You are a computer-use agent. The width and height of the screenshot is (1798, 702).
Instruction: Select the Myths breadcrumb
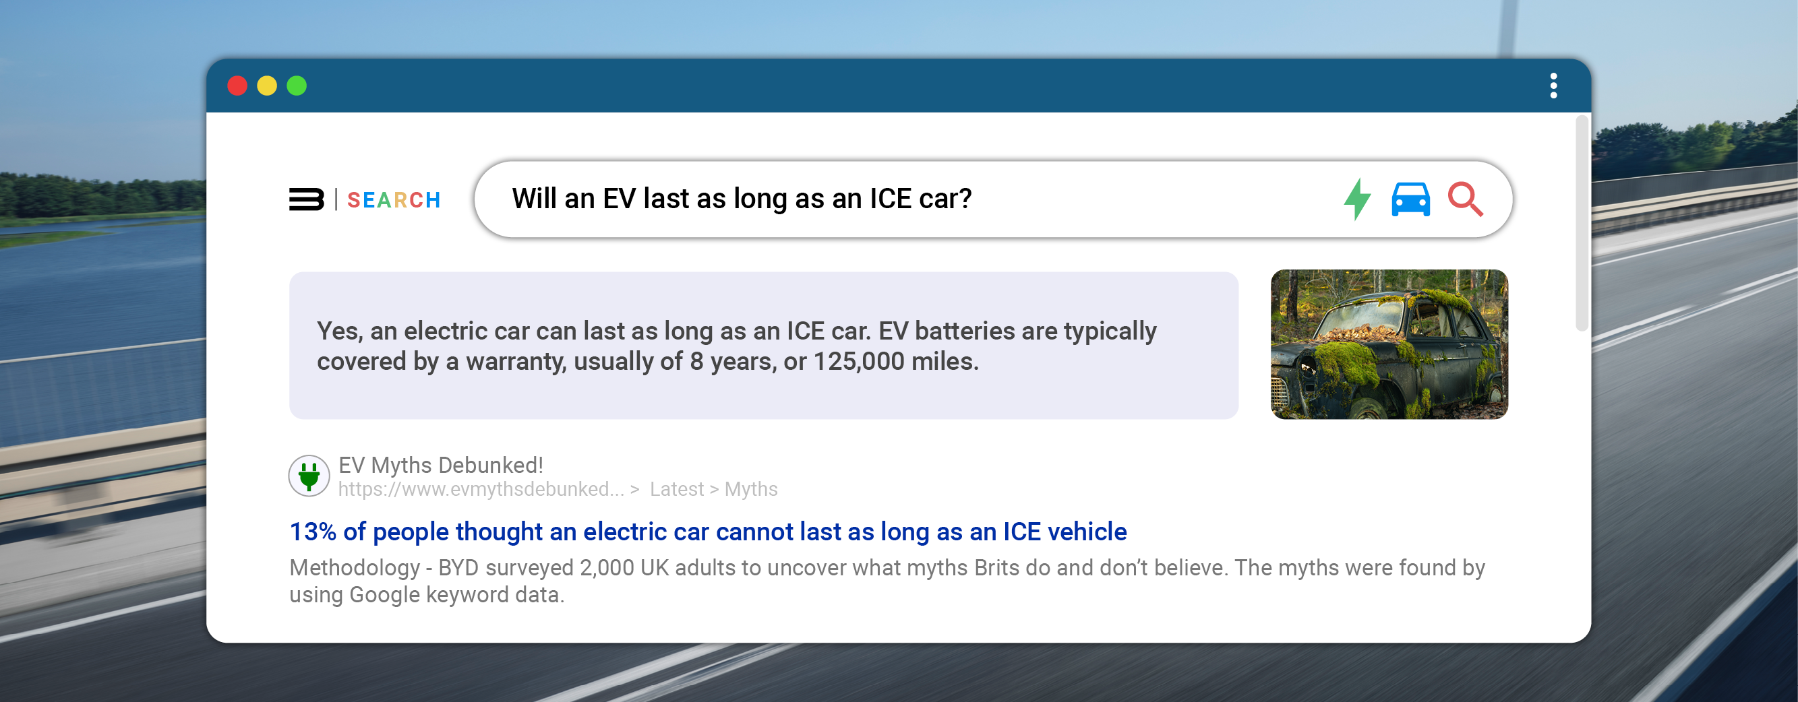(x=751, y=489)
